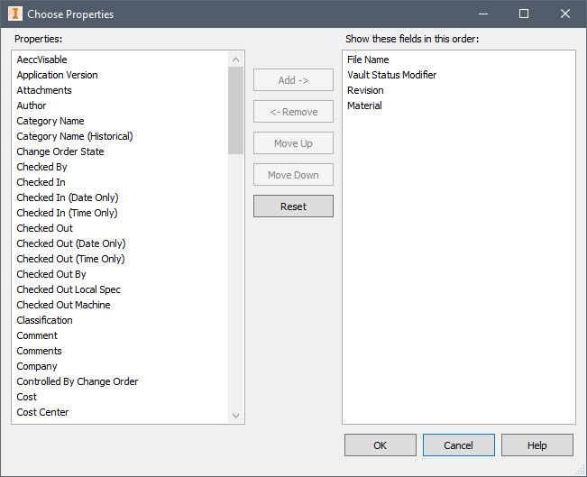Minimize the Choose Properties window
The height and width of the screenshot is (477, 587).
point(483,14)
